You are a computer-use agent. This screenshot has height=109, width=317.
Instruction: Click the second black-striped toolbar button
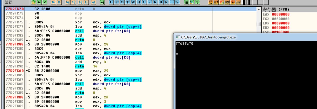click(249, 2)
